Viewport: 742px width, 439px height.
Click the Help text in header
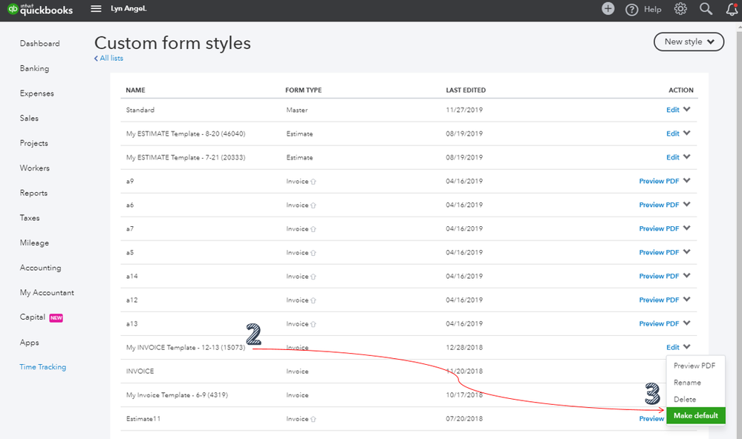pyautogui.click(x=653, y=10)
